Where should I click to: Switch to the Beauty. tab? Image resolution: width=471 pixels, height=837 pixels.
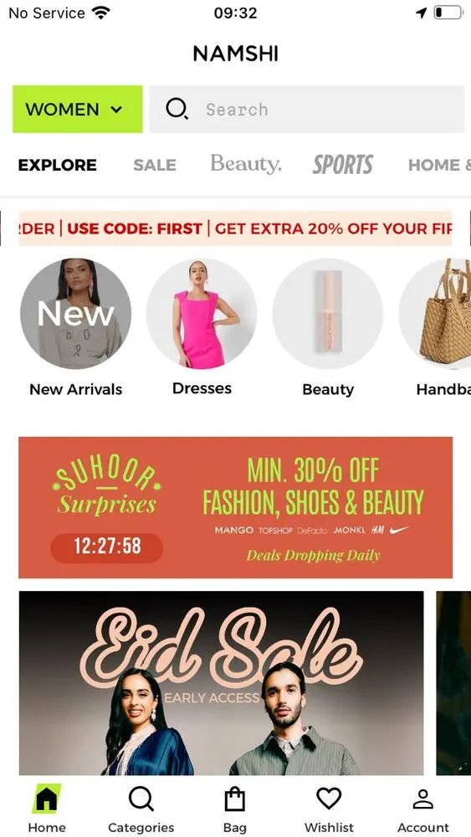[245, 164]
